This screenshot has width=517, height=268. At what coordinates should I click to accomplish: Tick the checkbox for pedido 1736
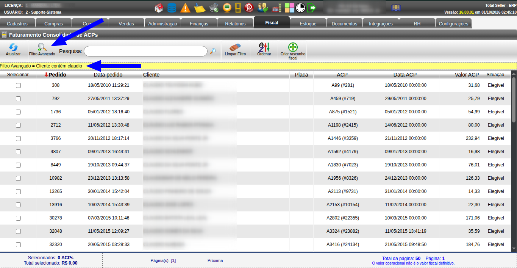(x=18, y=112)
